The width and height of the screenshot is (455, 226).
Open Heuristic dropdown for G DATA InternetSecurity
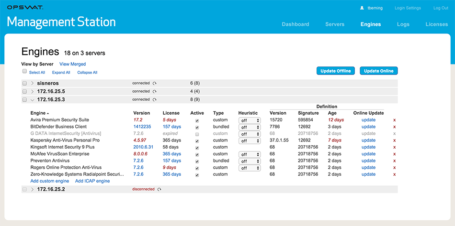click(250, 134)
